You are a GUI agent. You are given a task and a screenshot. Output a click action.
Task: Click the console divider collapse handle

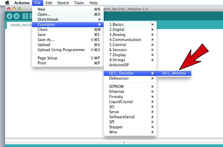(124, 142)
